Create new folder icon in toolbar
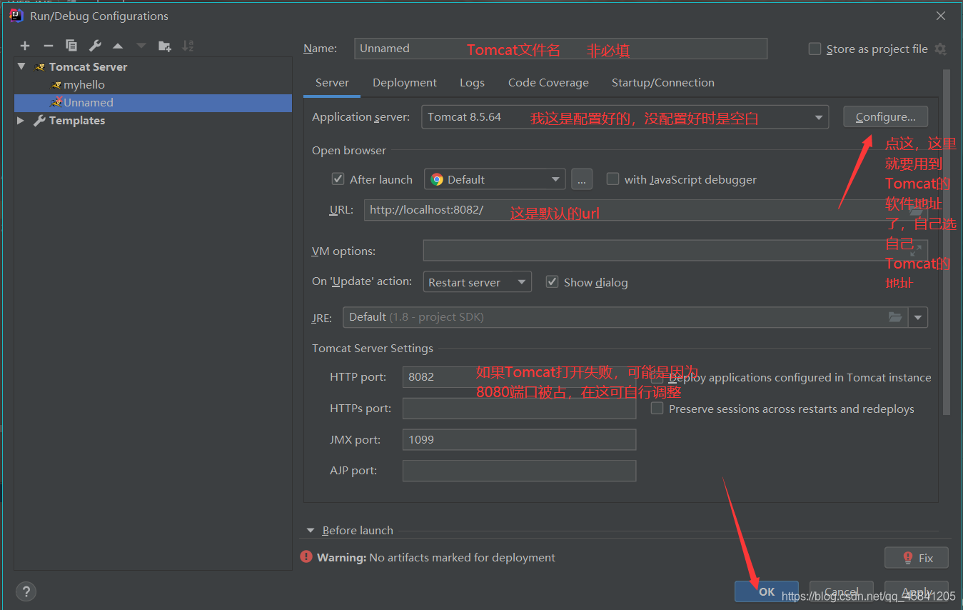 point(165,46)
